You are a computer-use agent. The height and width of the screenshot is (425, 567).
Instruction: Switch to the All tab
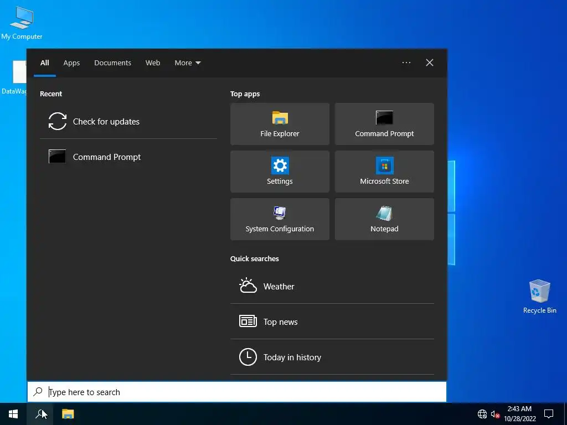point(44,63)
